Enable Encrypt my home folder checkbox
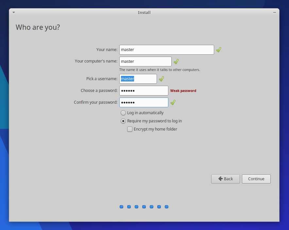Image resolution: width=289 pixels, height=230 pixels. pyautogui.click(x=130, y=129)
